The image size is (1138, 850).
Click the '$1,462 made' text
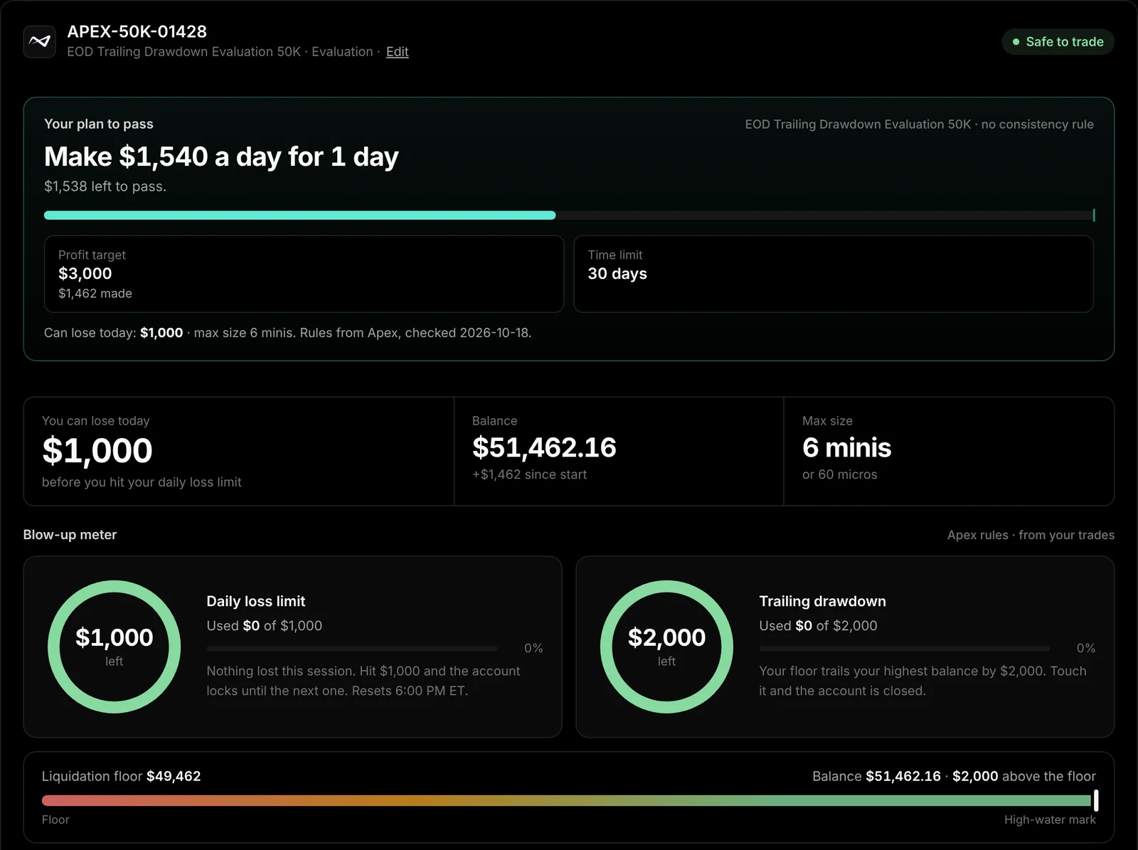tap(95, 294)
